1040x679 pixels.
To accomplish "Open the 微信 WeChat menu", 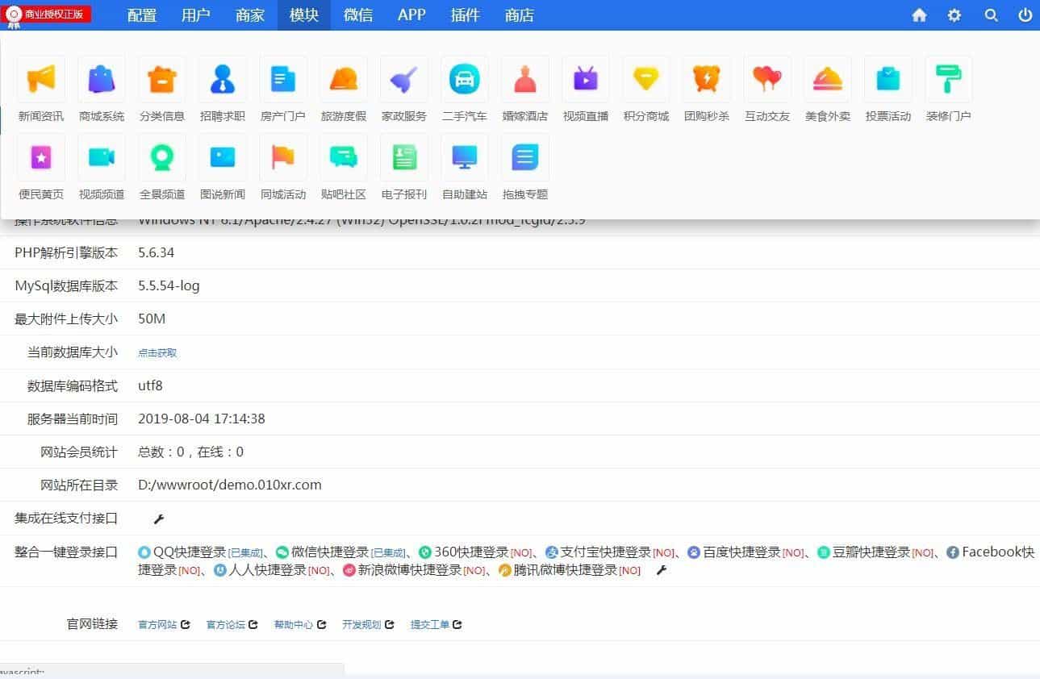I will coord(357,15).
